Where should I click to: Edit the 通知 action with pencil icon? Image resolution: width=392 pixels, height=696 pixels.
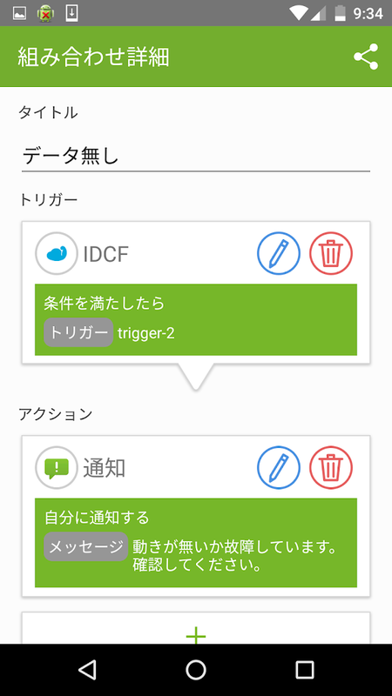coord(279,468)
